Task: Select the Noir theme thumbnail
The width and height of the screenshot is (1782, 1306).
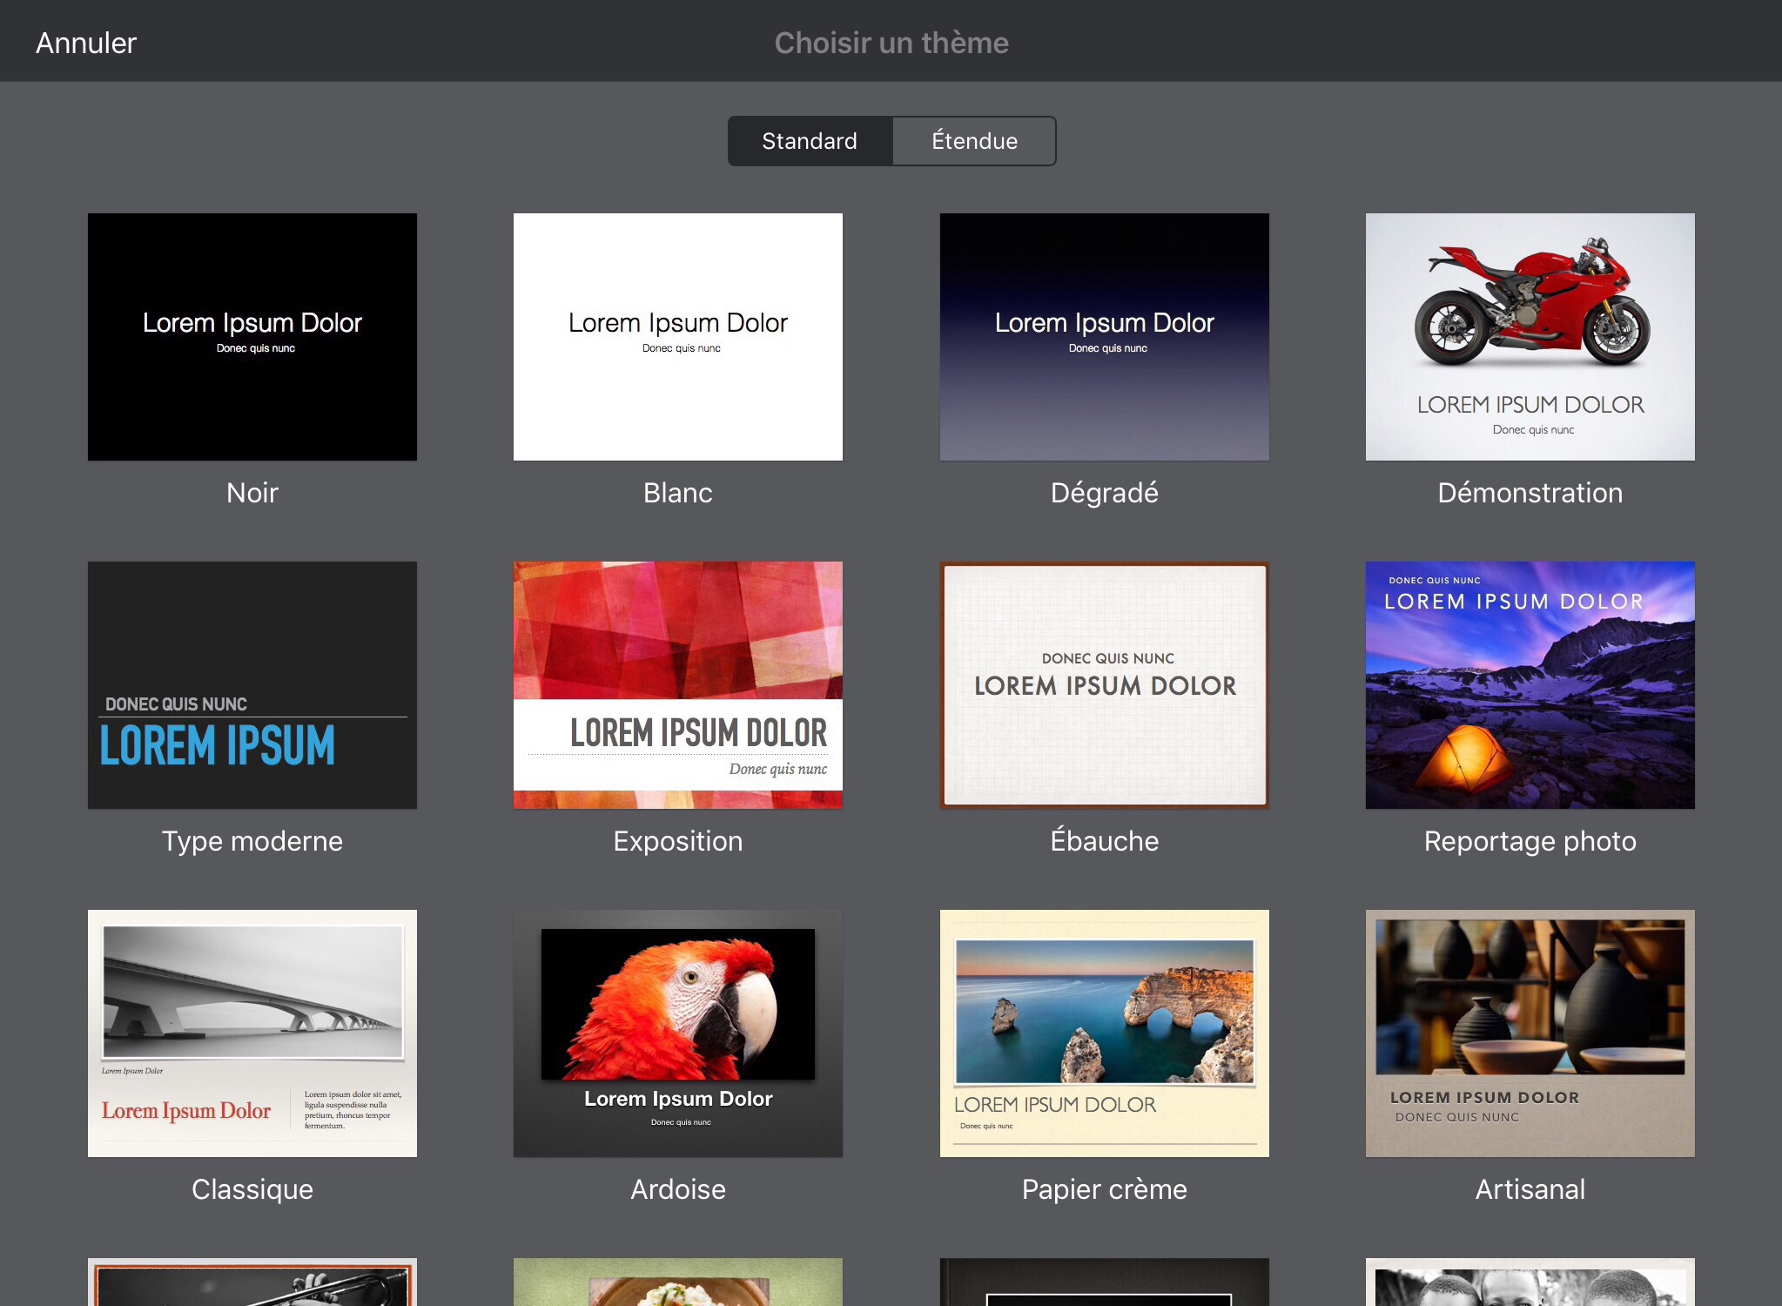Action: tap(252, 337)
